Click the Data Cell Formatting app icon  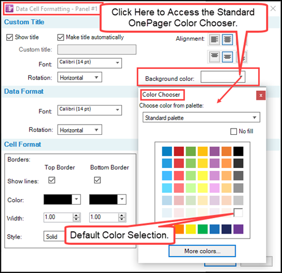[x=10, y=8]
